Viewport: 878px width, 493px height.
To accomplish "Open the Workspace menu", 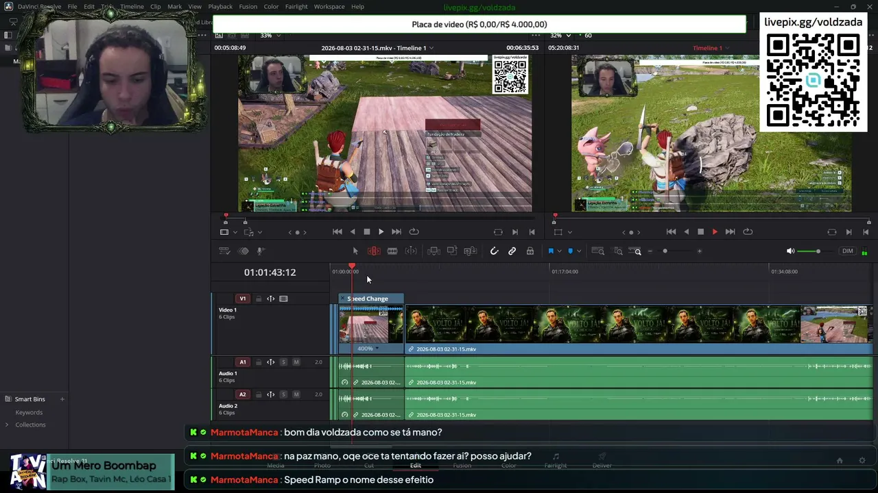I will pos(329,7).
